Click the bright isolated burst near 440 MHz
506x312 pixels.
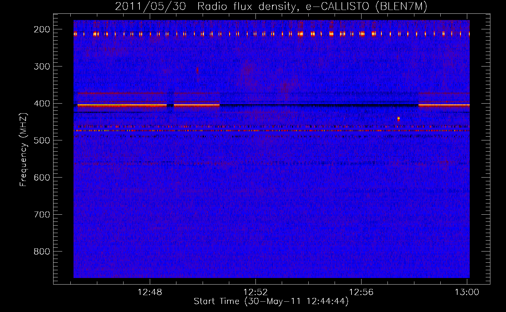(x=398, y=119)
